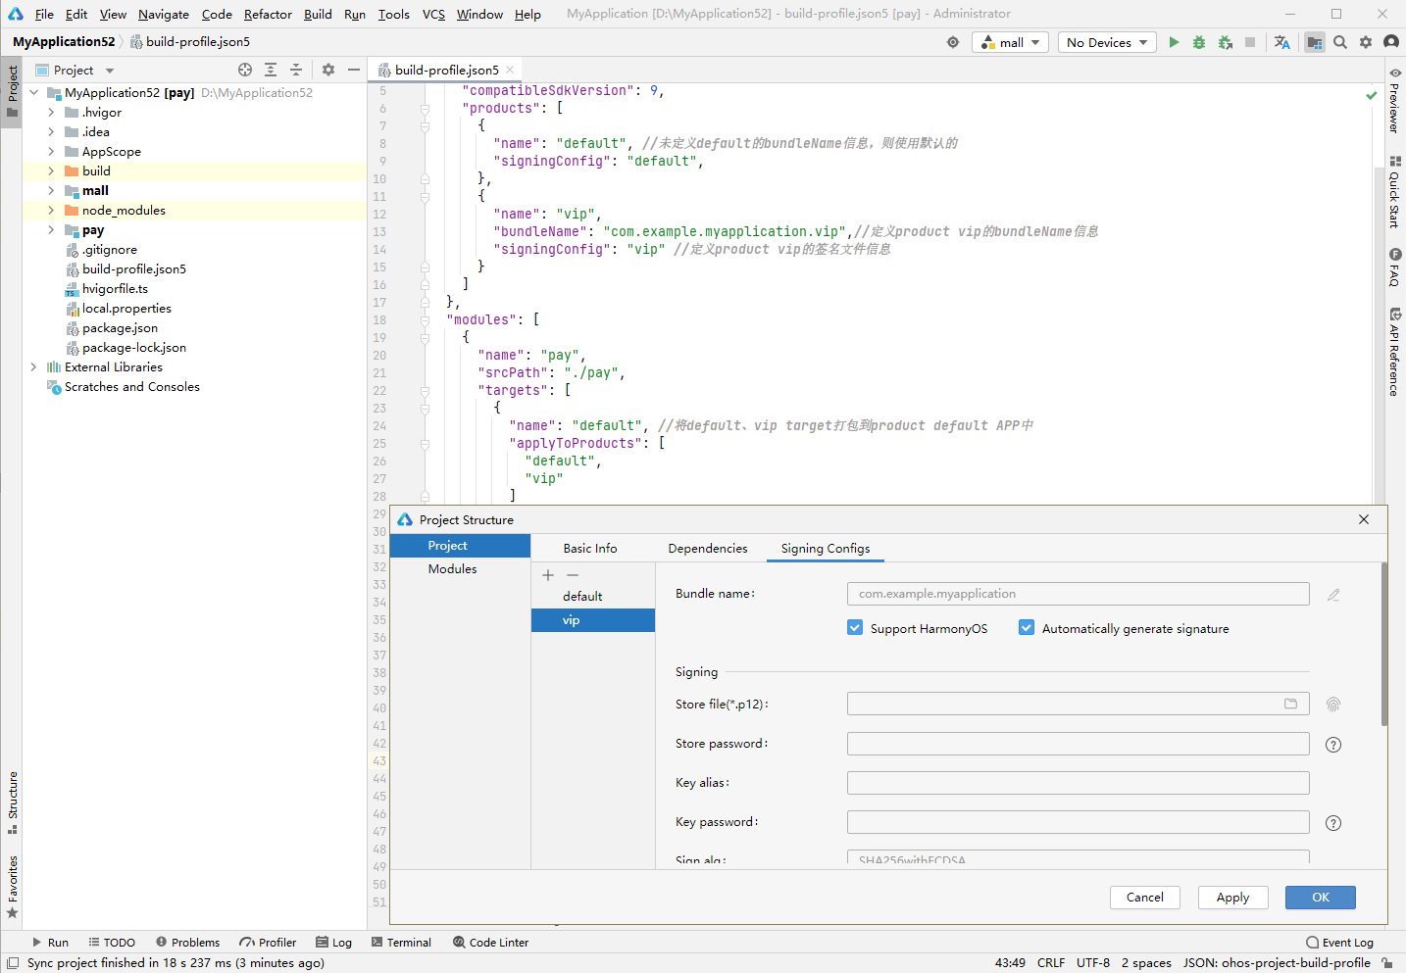Image resolution: width=1406 pixels, height=973 pixels.
Task: Add a signing config with the plus icon
Action: 548,575
